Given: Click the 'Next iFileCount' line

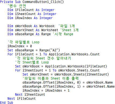Looking at the screenshot, I should tap(21, 99).
